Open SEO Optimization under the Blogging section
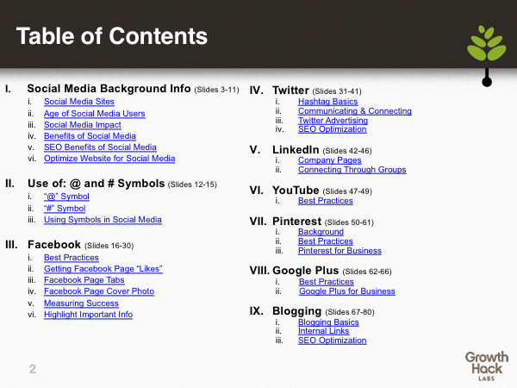This screenshot has width=517, height=388. coord(333,341)
